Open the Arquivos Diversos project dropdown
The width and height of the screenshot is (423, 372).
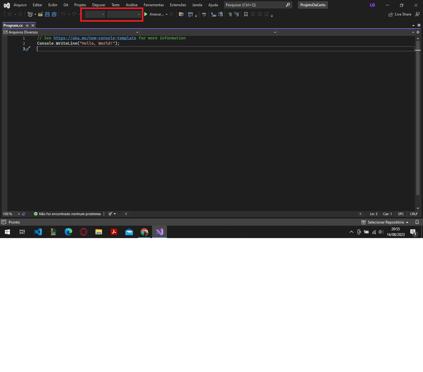[71, 32]
